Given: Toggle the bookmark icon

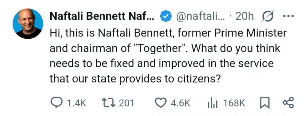Looking at the screenshot, I should point(264,103).
